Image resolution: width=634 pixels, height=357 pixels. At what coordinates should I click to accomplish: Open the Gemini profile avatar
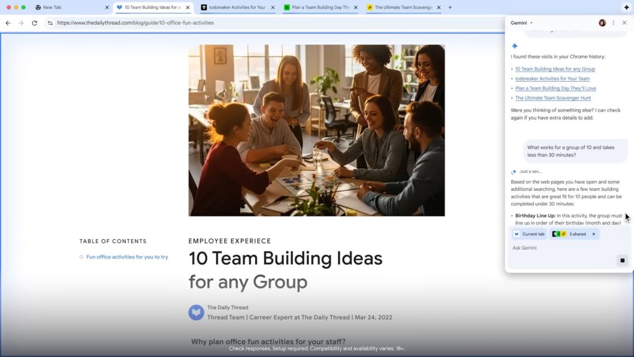[x=601, y=22]
